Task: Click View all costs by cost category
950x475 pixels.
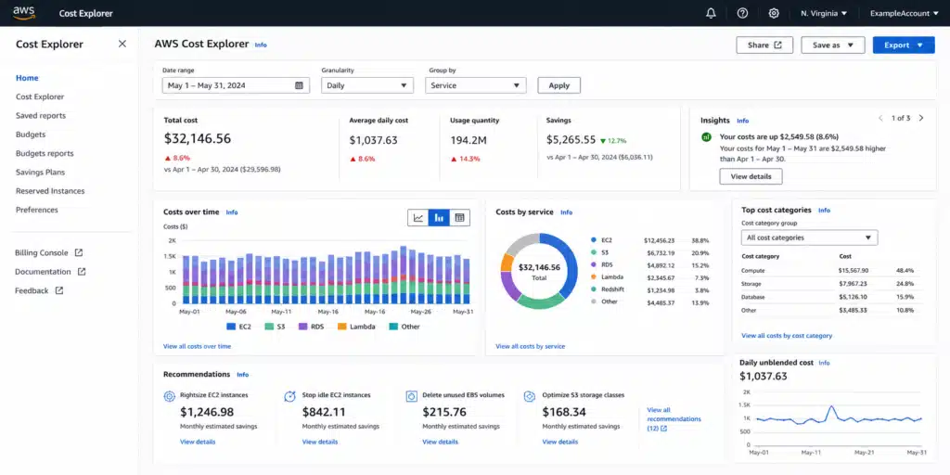Action: [787, 335]
